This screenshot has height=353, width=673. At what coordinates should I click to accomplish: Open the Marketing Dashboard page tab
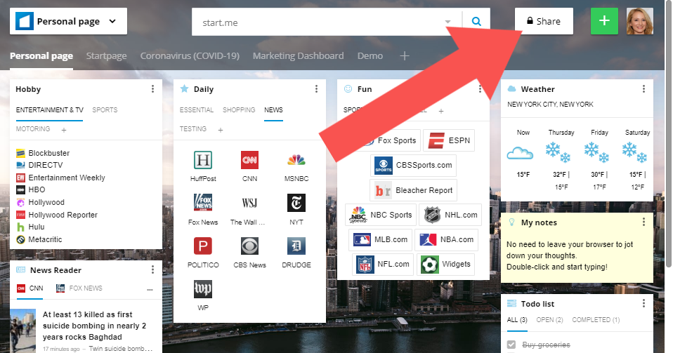[x=299, y=55]
